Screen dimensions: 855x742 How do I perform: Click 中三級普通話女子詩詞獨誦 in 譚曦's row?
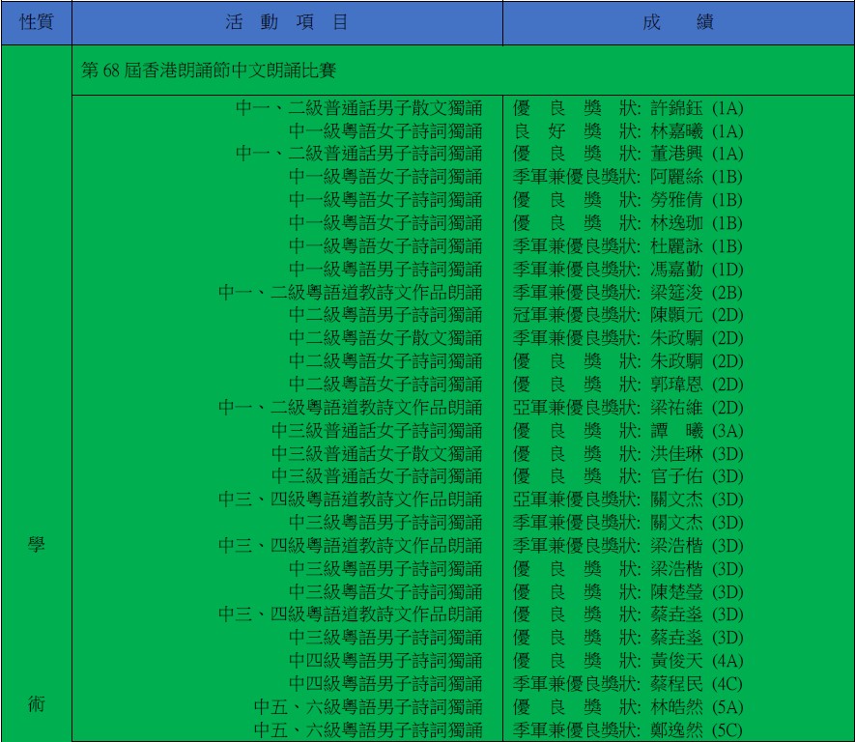[x=377, y=430]
